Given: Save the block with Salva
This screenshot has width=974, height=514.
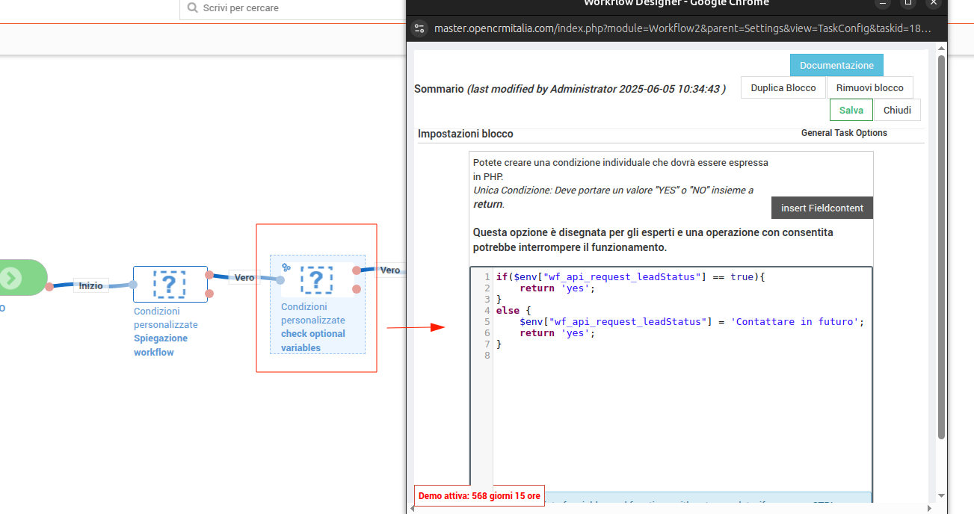Looking at the screenshot, I should coord(851,110).
